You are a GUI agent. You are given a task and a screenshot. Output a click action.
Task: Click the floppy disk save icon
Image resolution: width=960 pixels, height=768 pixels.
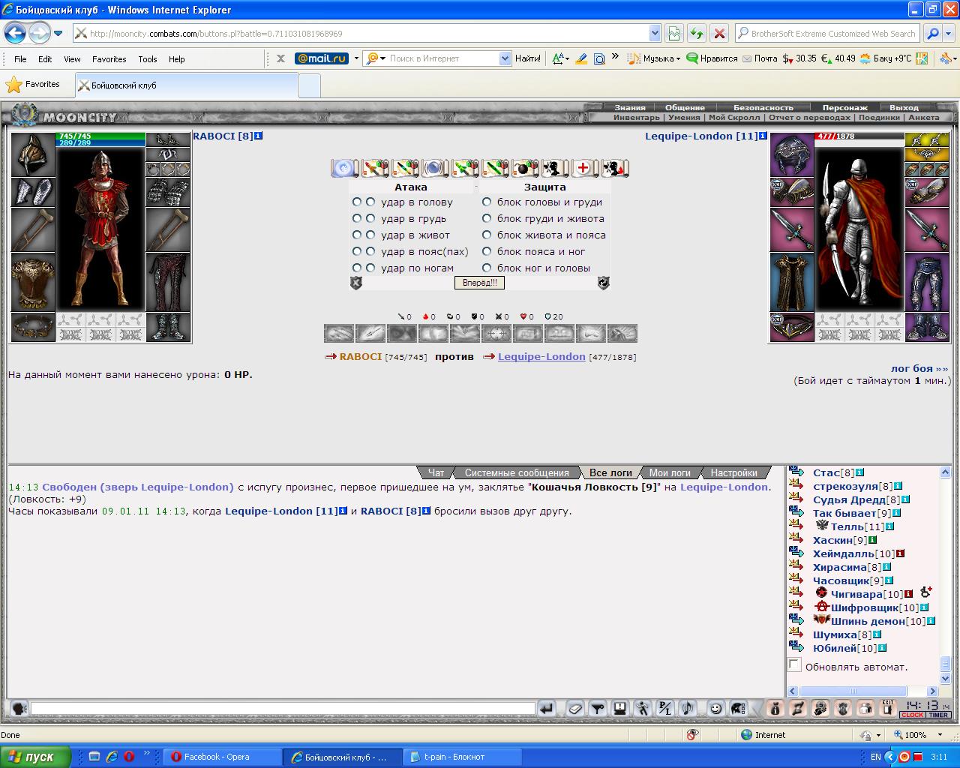coord(619,708)
